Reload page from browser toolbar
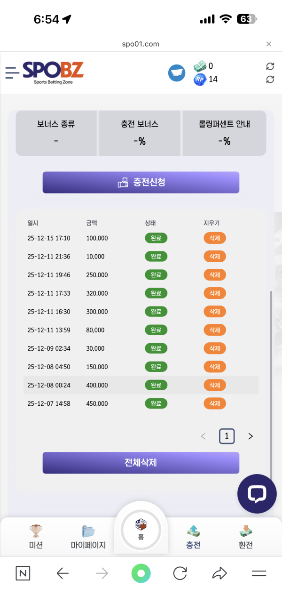 point(180,573)
